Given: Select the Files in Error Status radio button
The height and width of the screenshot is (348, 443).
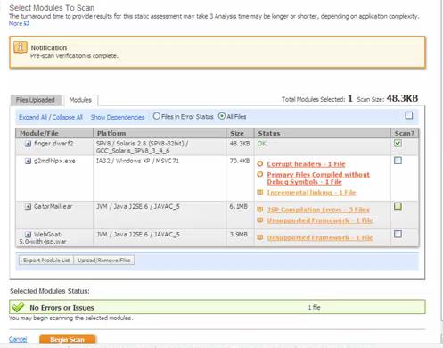Looking at the screenshot, I should (x=156, y=116).
